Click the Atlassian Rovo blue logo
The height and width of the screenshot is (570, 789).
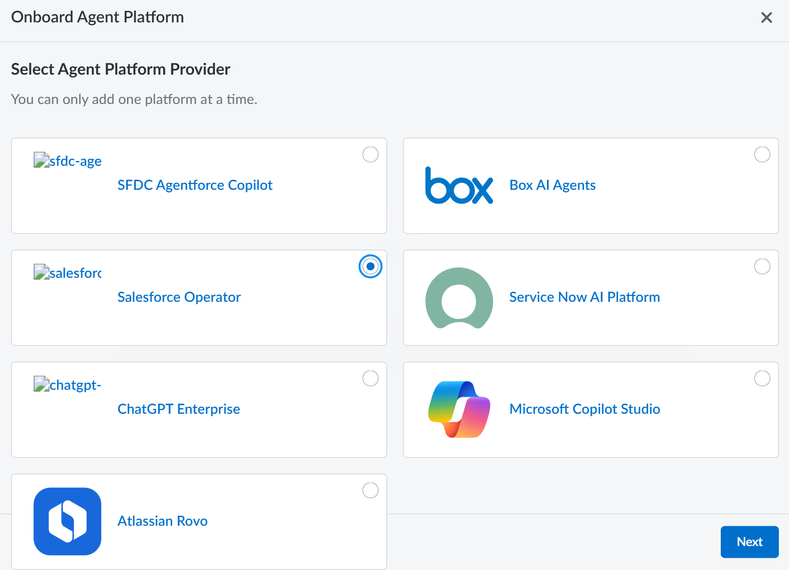[67, 521]
